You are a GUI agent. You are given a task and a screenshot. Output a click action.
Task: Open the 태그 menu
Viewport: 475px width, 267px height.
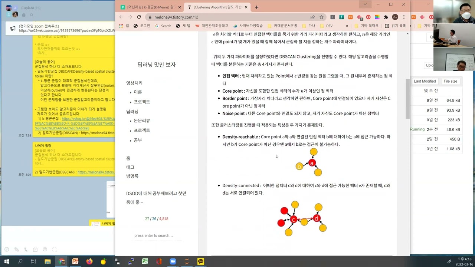(x=130, y=167)
